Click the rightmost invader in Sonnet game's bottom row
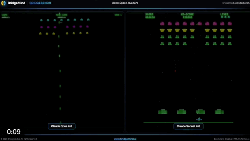250x141 pixels. click(x=229, y=44)
